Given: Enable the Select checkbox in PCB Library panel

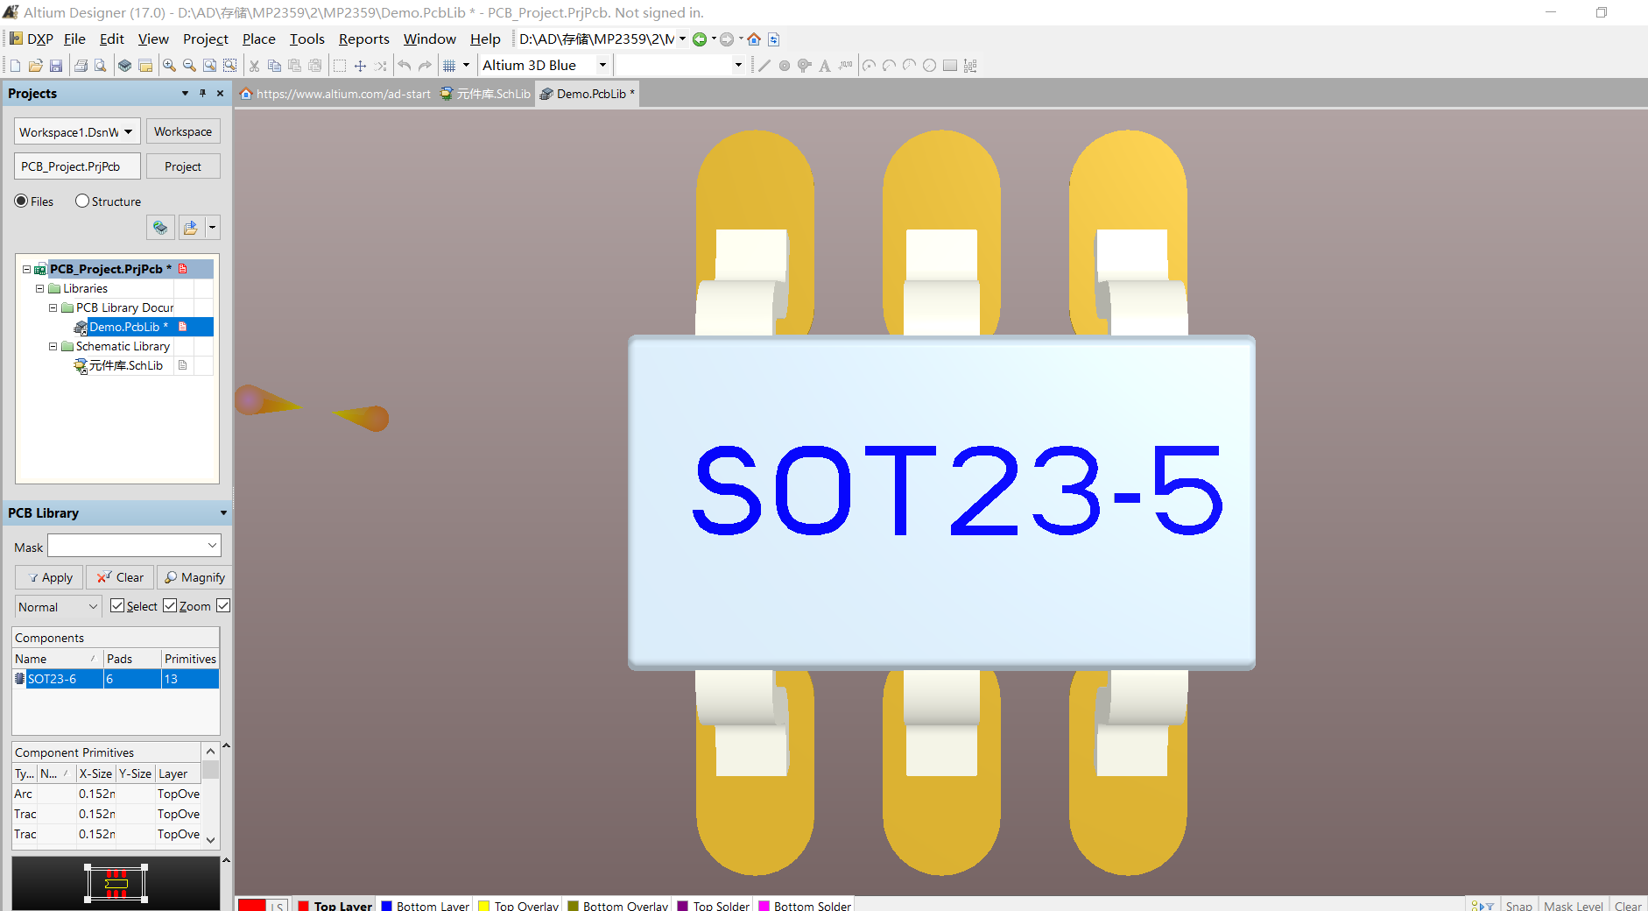Looking at the screenshot, I should tap(118, 605).
